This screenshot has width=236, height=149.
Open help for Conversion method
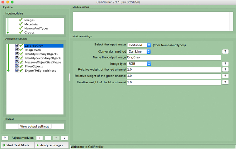click(225, 52)
